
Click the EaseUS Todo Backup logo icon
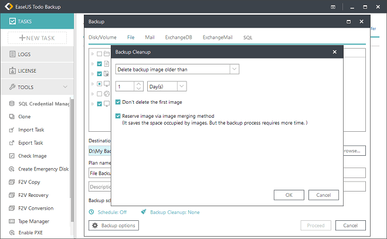[x=9, y=6]
